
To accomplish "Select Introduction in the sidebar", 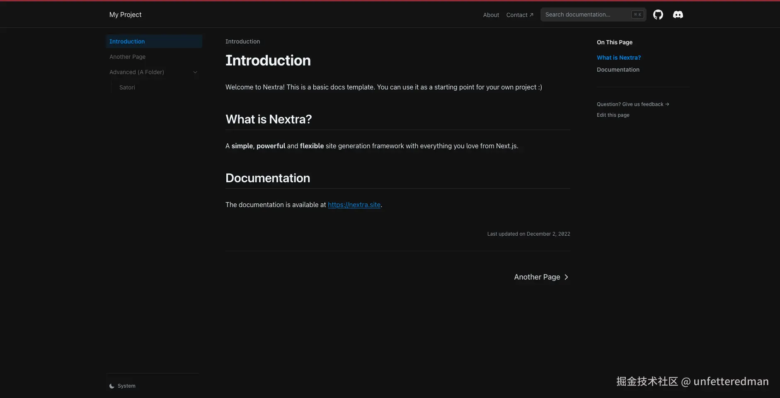I will 154,41.
